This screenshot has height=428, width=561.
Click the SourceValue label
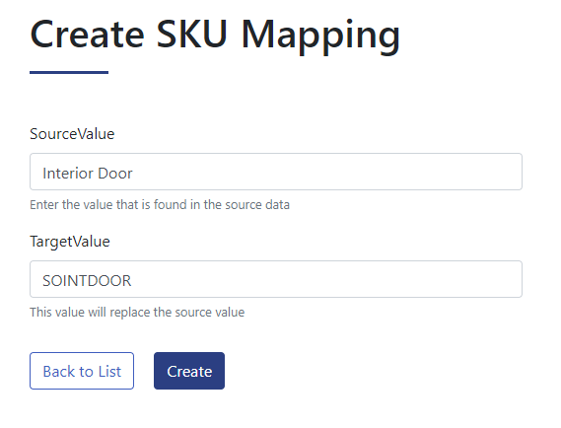click(x=72, y=134)
